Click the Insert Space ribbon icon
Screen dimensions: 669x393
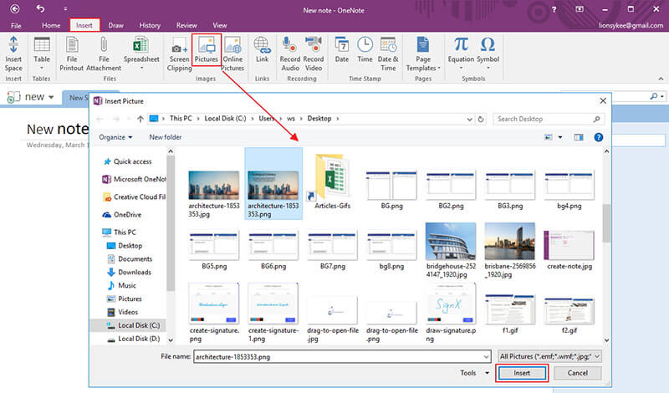click(13, 54)
